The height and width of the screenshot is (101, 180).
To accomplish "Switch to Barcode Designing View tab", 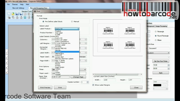I will pos(39,8).
